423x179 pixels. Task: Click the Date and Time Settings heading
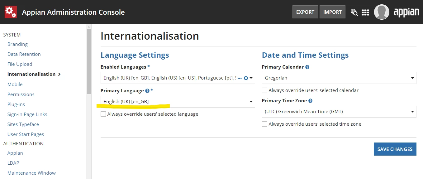click(305, 55)
